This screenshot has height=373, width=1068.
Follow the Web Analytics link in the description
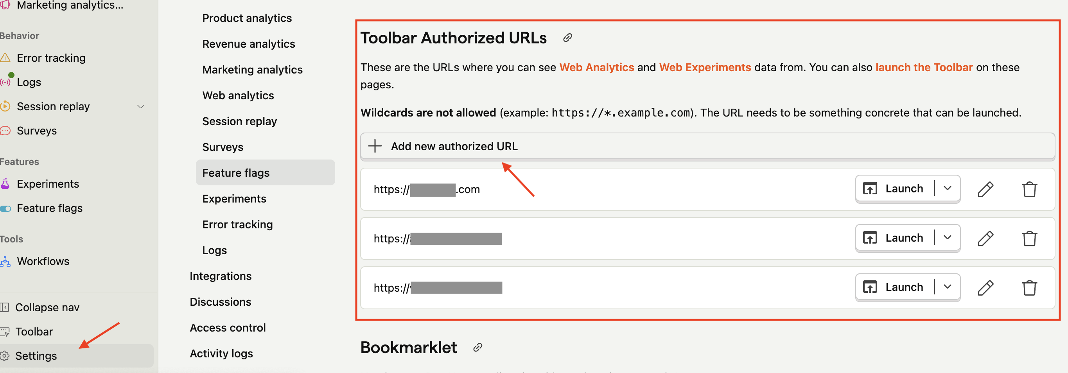point(596,68)
